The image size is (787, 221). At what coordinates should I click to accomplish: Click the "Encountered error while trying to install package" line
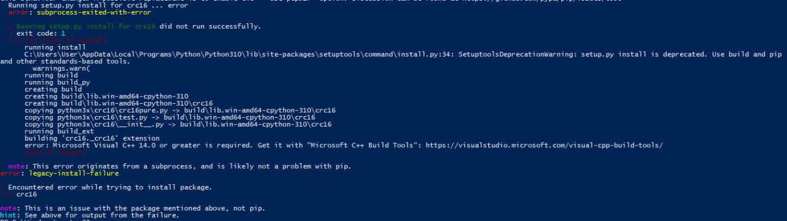point(109,187)
